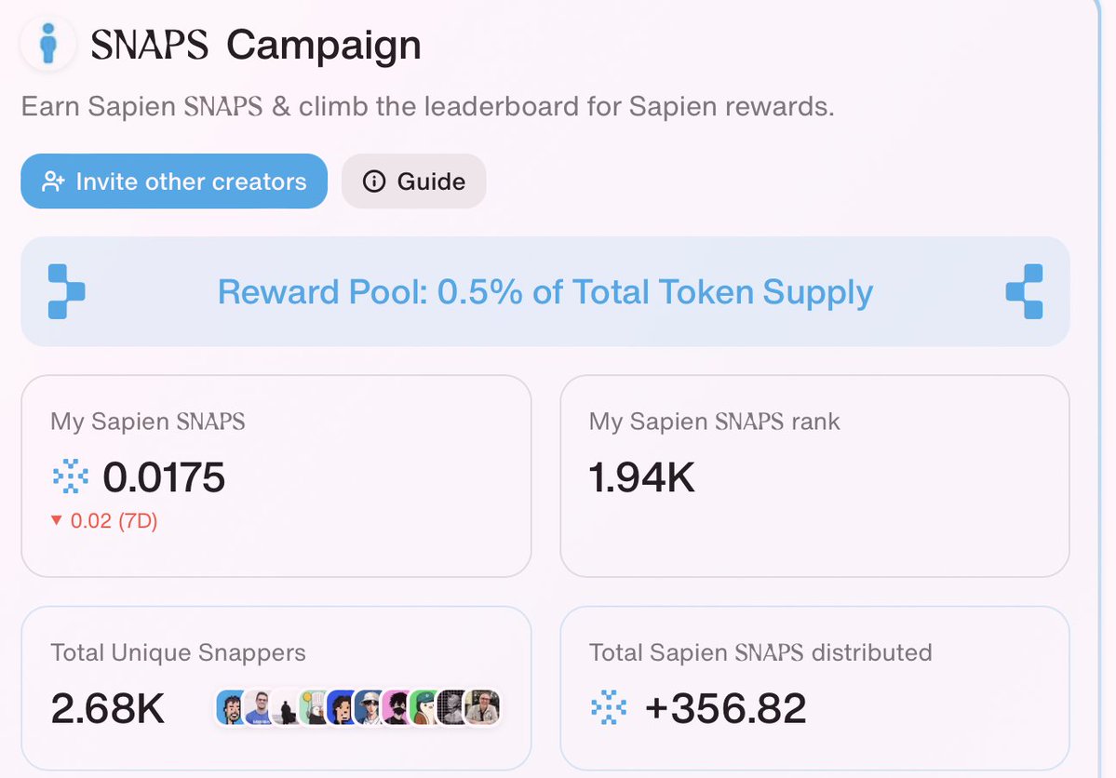The width and height of the screenshot is (1116, 778).
Task: Open the masked character avatar on pink background
Action: coord(397,707)
